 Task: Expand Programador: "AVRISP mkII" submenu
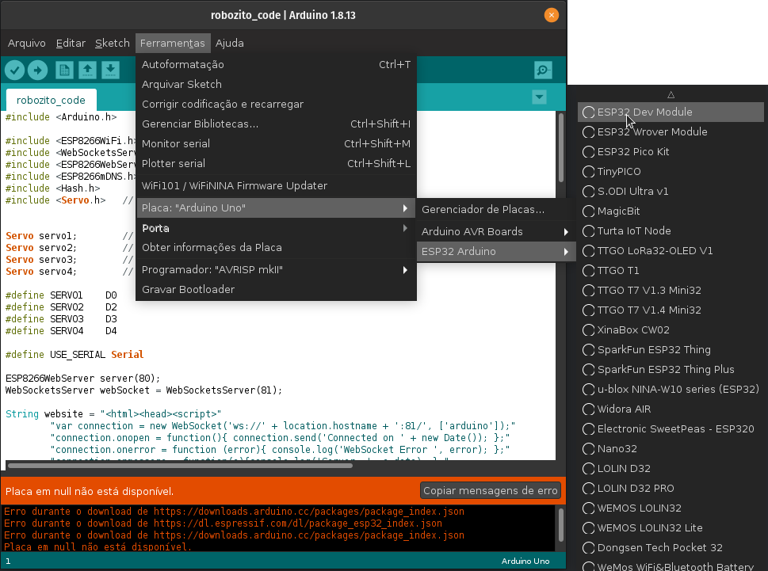point(276,270)
